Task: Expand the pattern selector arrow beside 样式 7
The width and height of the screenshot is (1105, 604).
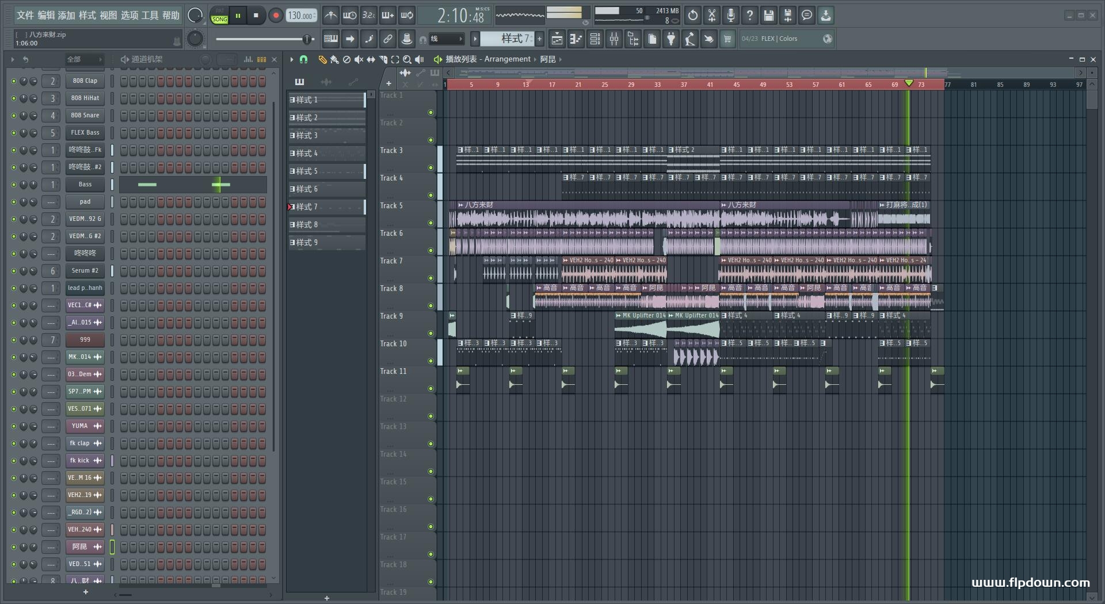Action: coord(475,39)
